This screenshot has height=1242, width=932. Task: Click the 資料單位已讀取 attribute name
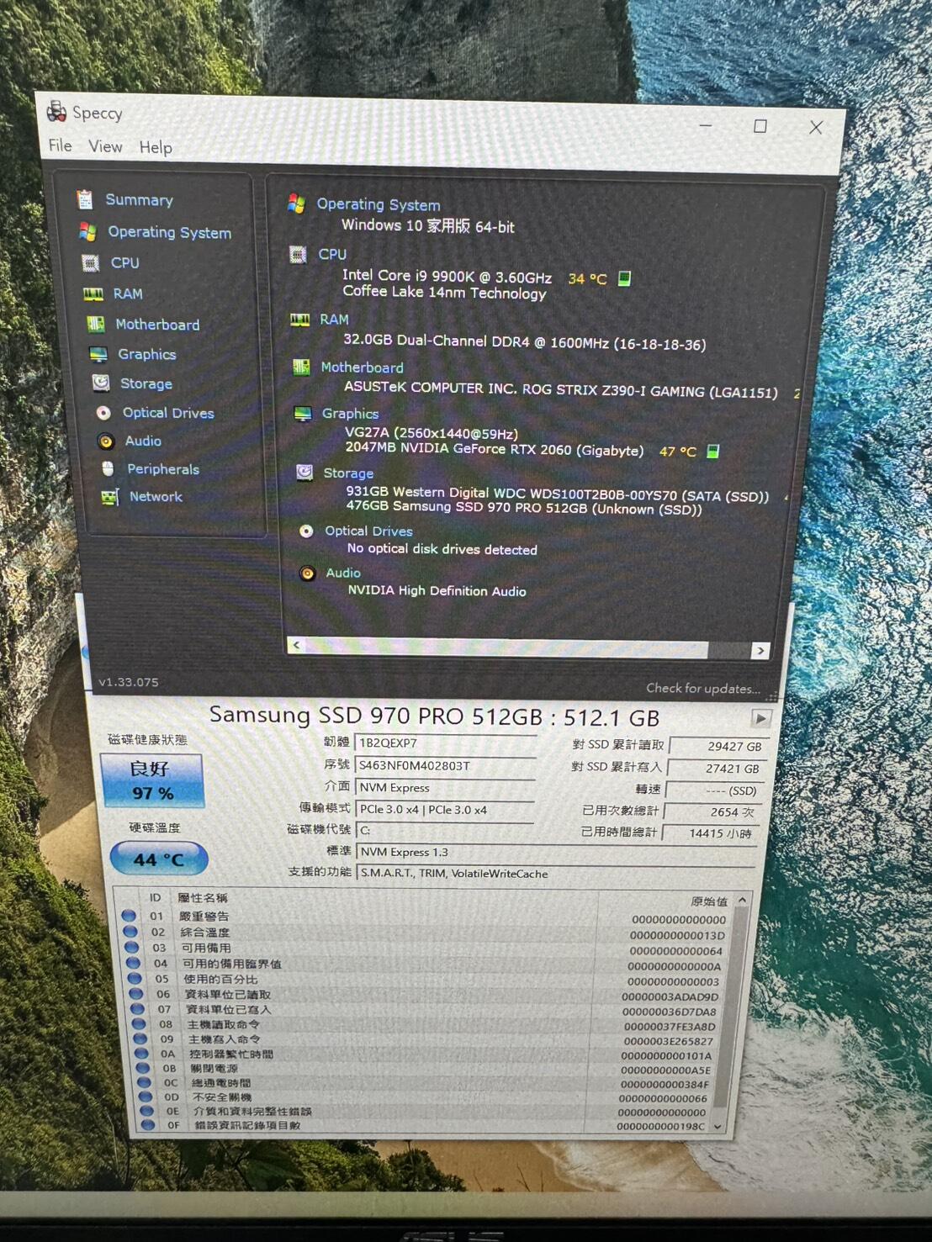coord(228,994)
